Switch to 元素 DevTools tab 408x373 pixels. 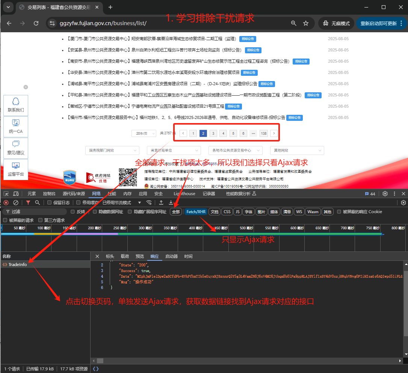coord(32,194)
